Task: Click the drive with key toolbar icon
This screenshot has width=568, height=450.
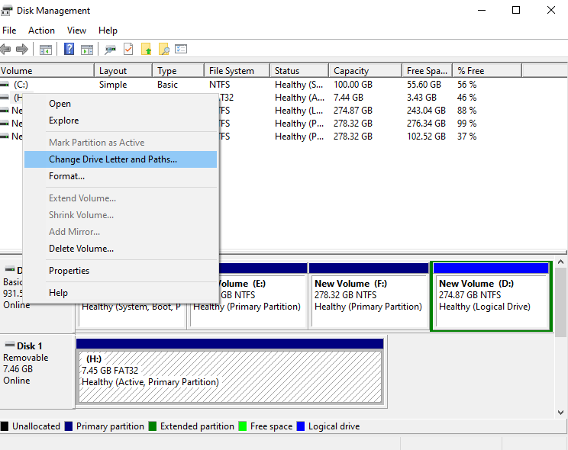Action: click(111, 50)
